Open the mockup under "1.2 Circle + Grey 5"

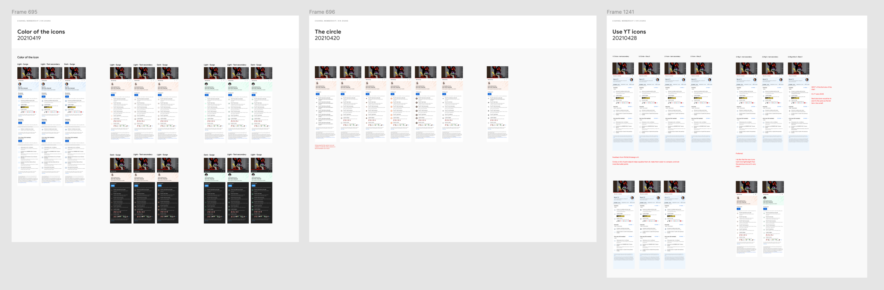pyautogui.click(x=649, y=107)
